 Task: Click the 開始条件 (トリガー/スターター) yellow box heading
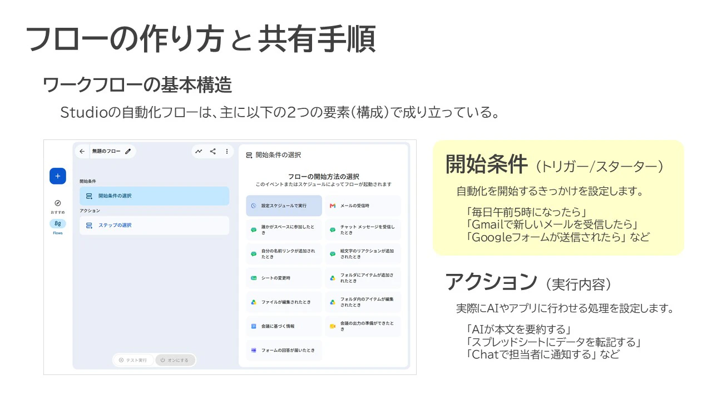[555, 165]
